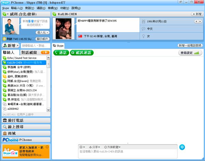This screenshot has width=205, height=161.
Task: Select the Skype conversation tab
Action: [58, 46]
